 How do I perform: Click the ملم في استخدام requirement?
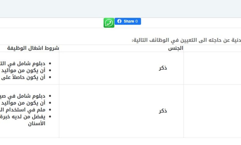pos(23,110)
